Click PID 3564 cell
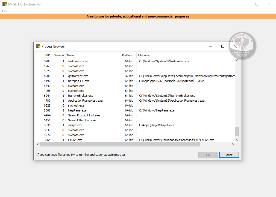The height and width of the screenshot is (197, 276). tap(47, 140)
